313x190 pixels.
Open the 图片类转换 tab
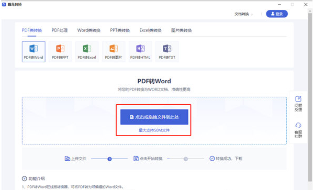tap(182, 30)
